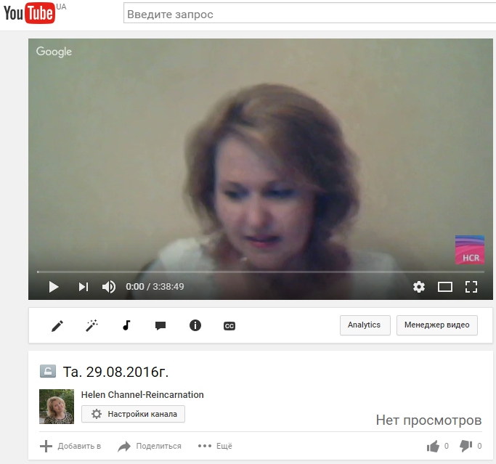Play the video
The height and width of the screenshot is (464, 496).
pyautogui.click(x=53, y=287)
